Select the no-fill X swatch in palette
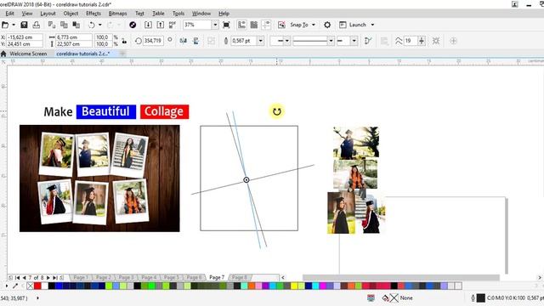544x306 pixels. (31, 286)
